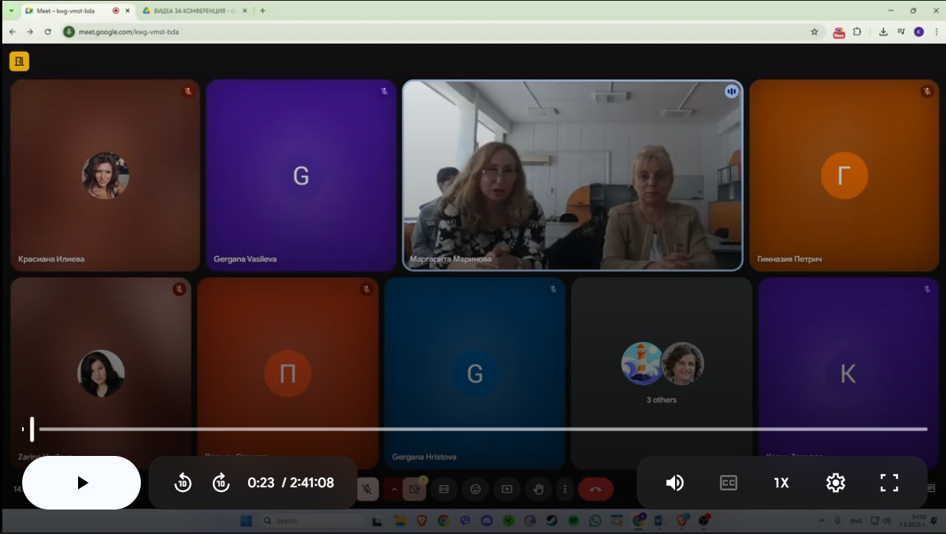The image size is (946, 534).
Task: Open the 1X playback speed menu
Action: (781, 483)
